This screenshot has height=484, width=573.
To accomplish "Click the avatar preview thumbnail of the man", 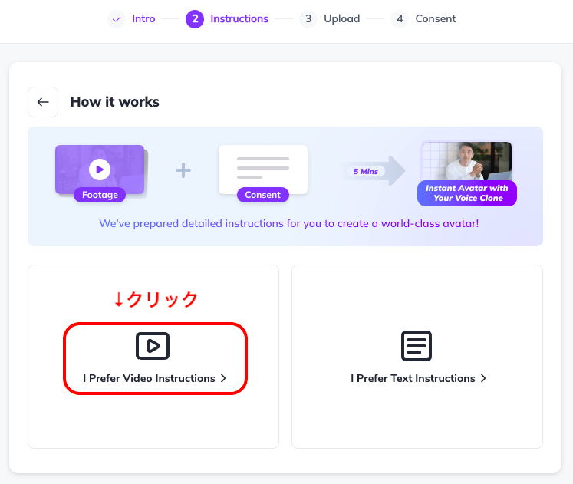I will 467,161.
